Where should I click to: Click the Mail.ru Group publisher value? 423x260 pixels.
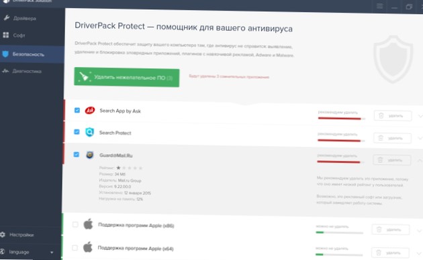pyautogui.click(x=130, y=181)
